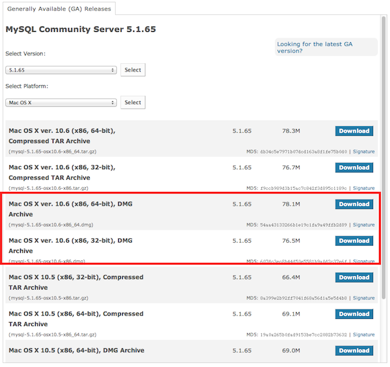Click the MySQL Community Server 5.1.65 heading

click(x=81, y=29)
